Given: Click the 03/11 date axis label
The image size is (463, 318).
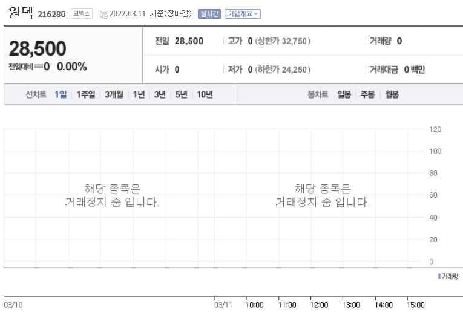Looking at the screenshot, I should pyautogui.click(x=223, y=305).
